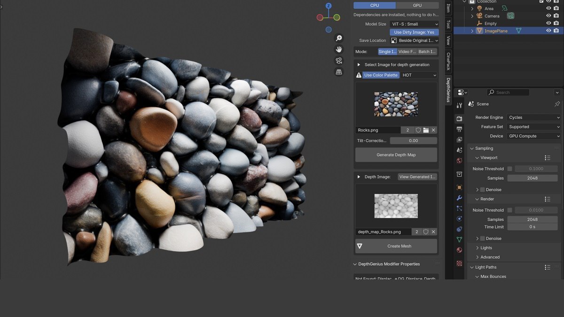The image size is (564, 317).
Task: Click the green Y axis on the navigation gizmo
Action: [337, 17]
